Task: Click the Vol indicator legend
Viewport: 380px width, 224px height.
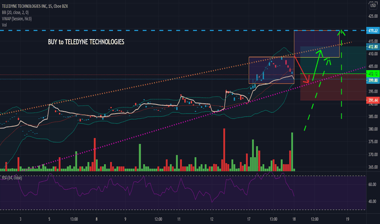Action: pyautogui.click(x=4, y=25)
